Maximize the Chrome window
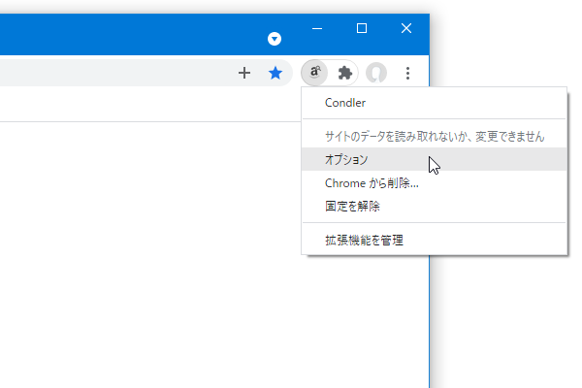 pos(362,28)
